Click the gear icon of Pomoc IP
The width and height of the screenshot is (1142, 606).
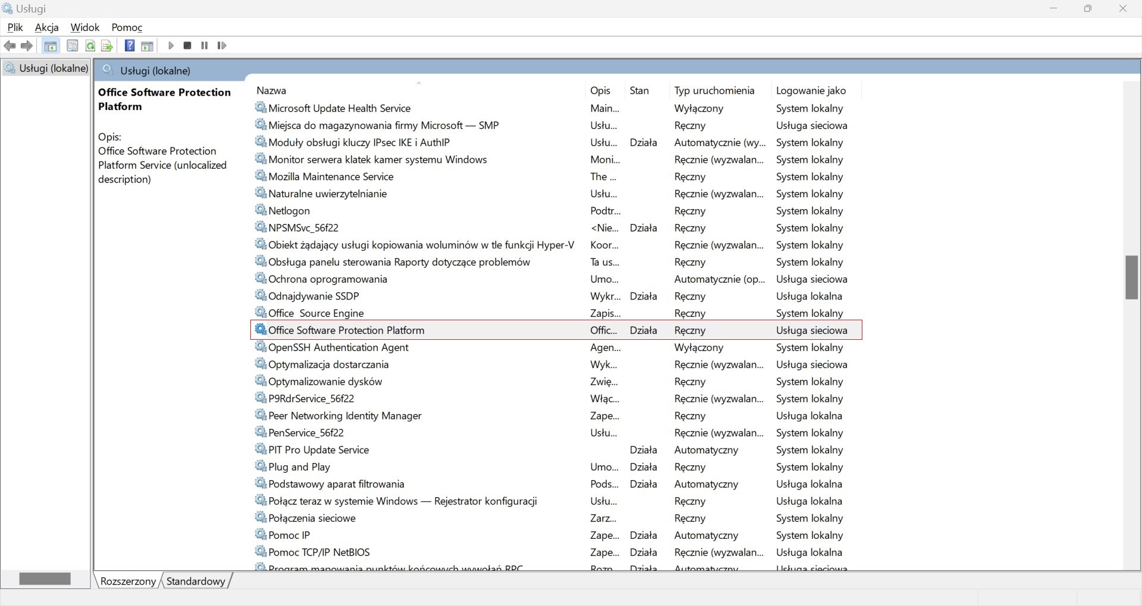[261, 534]
